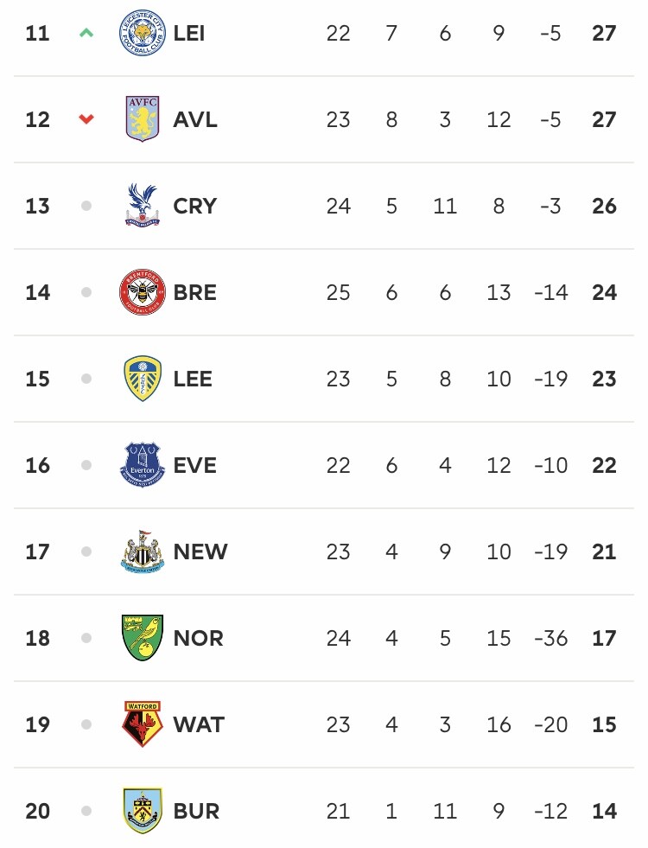Image resolution: width=648 pixels, height=848 pixels.
Task: Click the Leicester City club crest
Action: tap(143, 33)
